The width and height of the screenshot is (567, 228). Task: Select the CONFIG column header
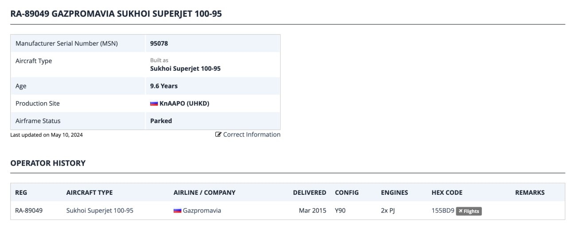pyautogui.click(x=347, y=193)
